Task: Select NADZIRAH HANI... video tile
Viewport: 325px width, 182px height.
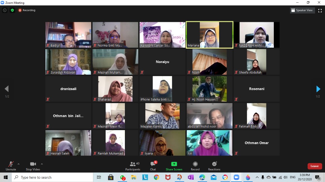Action: click(257, 35)
